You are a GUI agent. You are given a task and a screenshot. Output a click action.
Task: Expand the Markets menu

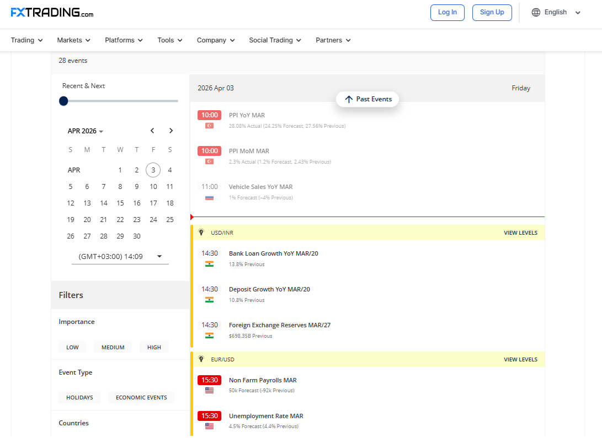click(x=74, y=40)
